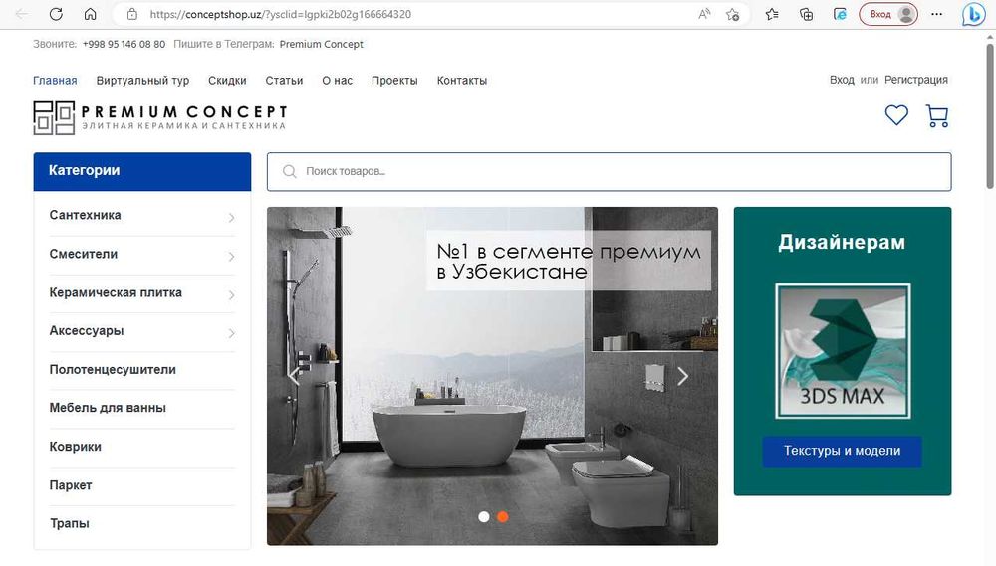The height and width of the screenshot is (566, 996).
Task: Click the 3DS MAX thumbnail image
Action: [x=843, y=351]
